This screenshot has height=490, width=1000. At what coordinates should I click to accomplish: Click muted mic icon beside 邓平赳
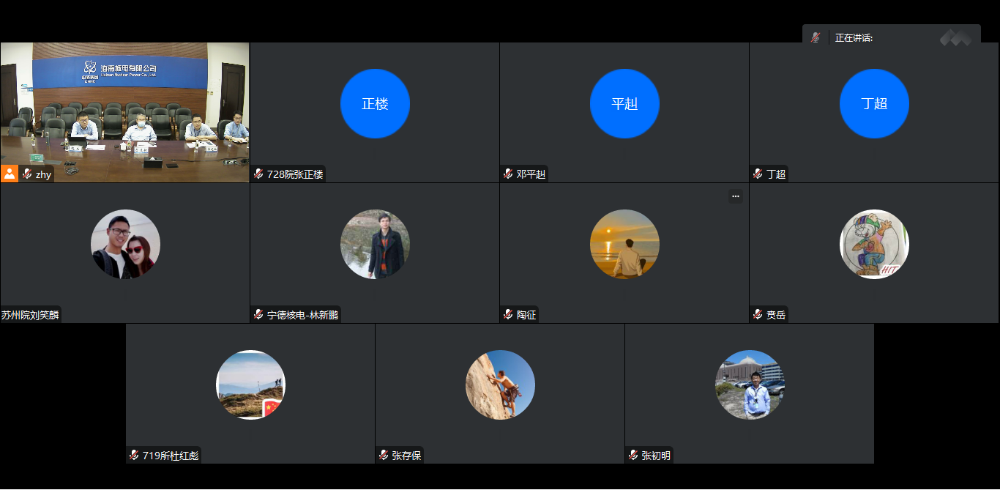tap(508, 174)
